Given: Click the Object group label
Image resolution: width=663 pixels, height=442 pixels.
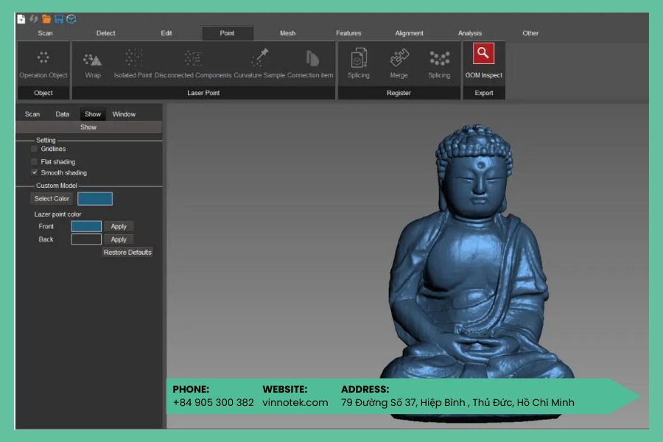Looking at the screenshot, I should [x=43, y=93].
